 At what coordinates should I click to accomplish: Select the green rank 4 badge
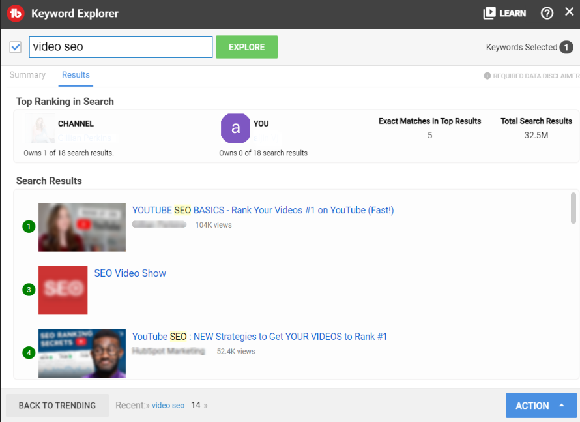pos(28,352)
